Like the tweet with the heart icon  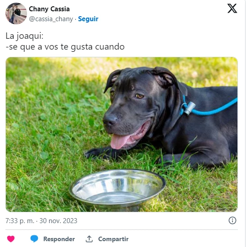[11, 239]
